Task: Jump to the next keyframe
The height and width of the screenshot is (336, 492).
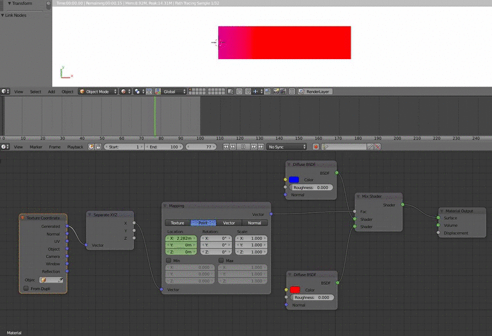Action: (253, 146)
